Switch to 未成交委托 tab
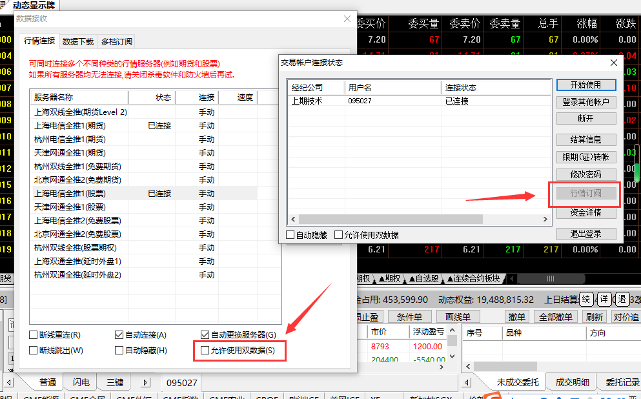This screenshot has width=641, height=399. tap(518, 382)
